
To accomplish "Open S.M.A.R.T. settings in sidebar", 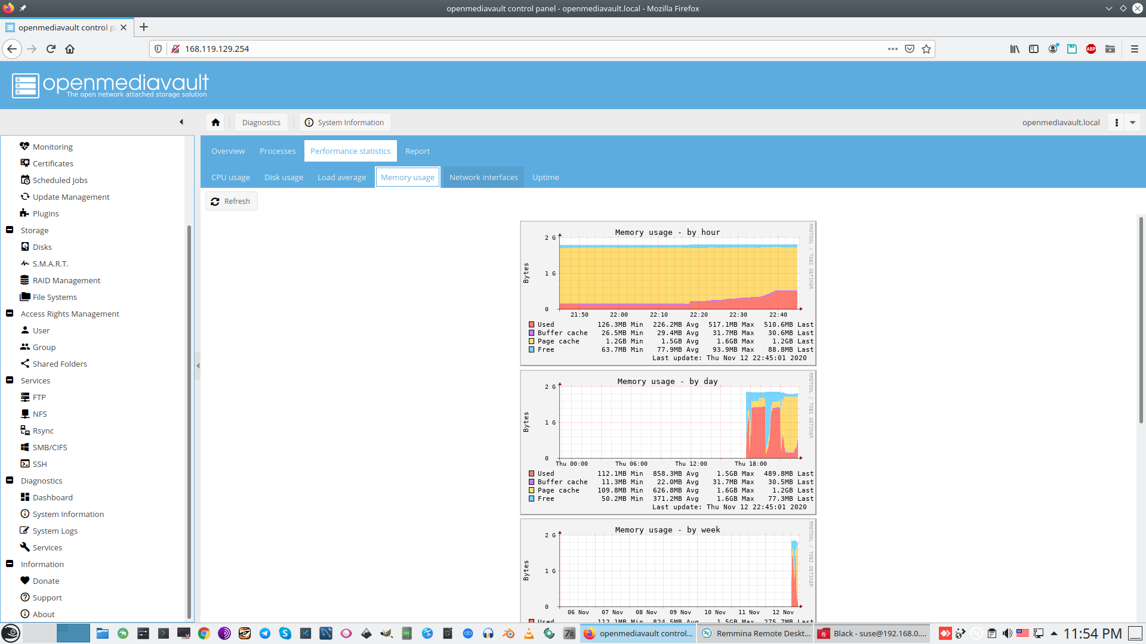I will pyautogui.click(x=50, y=264).
